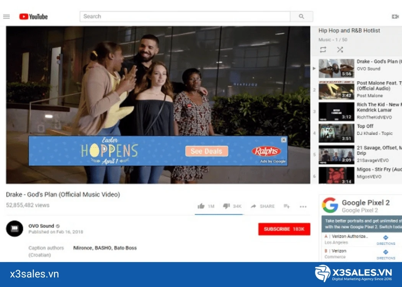Play Rich The Kid - New playlist thumbnail
The height and width of the screenshot is (287, 402).
(337, 112)
